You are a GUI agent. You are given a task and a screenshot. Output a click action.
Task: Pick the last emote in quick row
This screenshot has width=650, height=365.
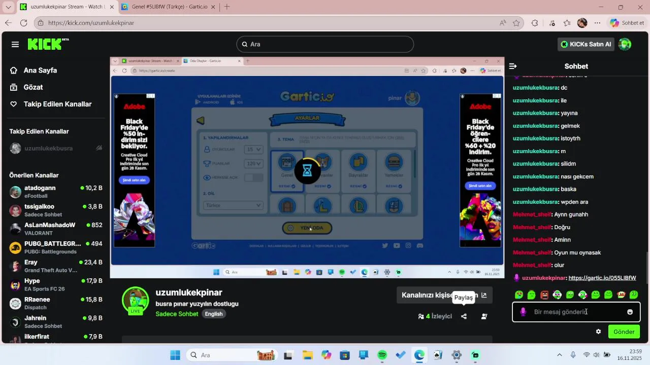coord(634,295)
